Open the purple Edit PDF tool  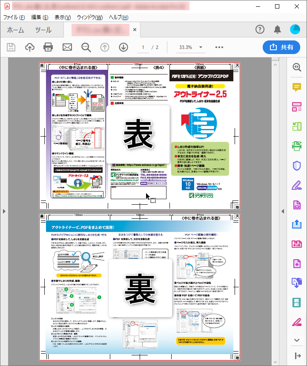297,264
